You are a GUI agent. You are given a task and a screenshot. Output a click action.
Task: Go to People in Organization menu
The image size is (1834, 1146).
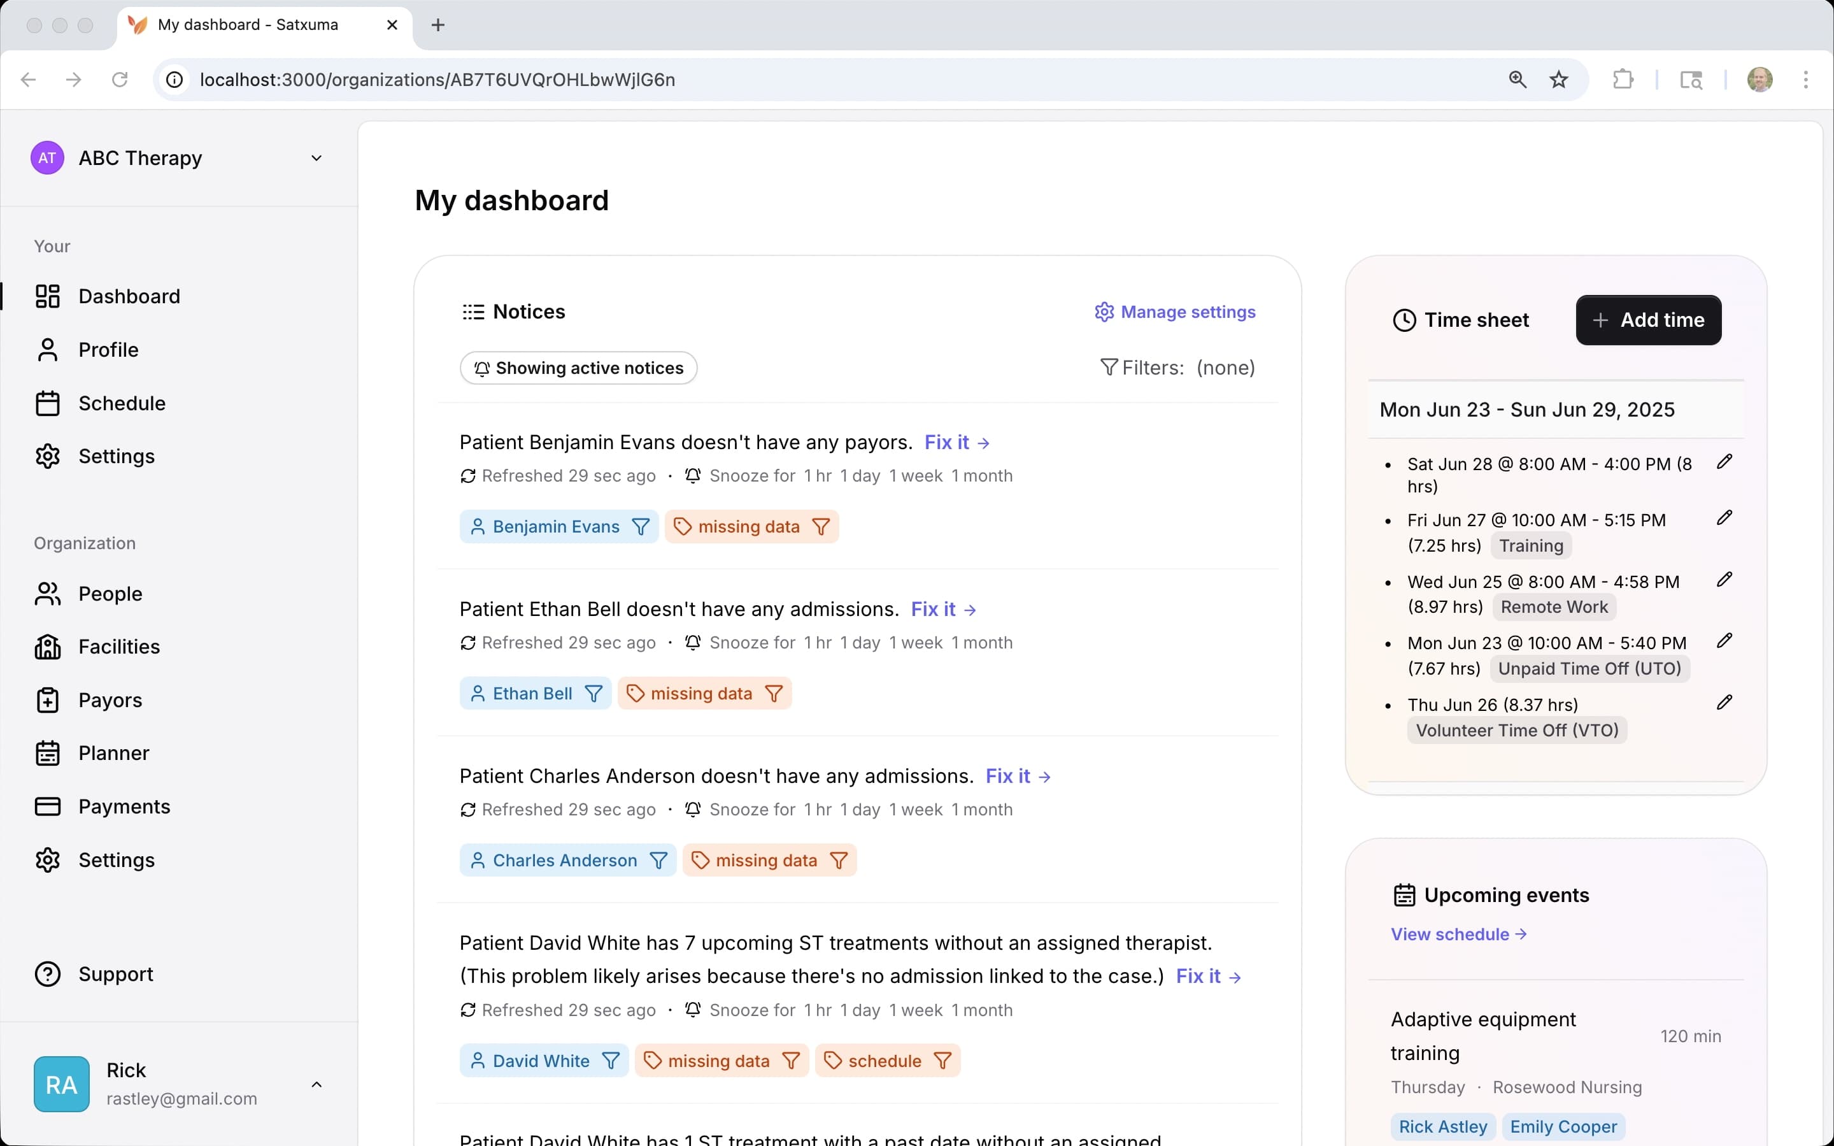coord(110,594)
